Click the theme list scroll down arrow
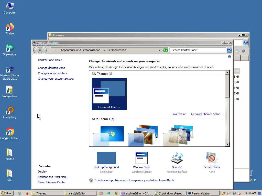This screenshot has width=262, height=196. click(x=227, y=144)
